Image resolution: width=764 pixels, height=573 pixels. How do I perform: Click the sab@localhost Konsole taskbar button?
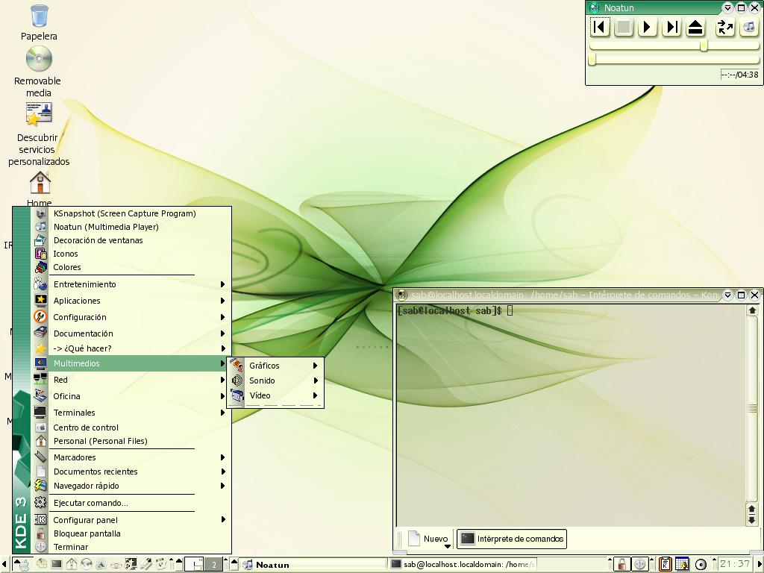(463, 564)
